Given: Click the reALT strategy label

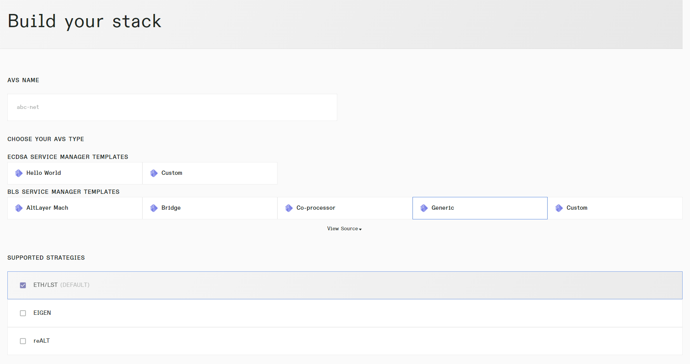Looking at the screenshot, I should [42, 341].
